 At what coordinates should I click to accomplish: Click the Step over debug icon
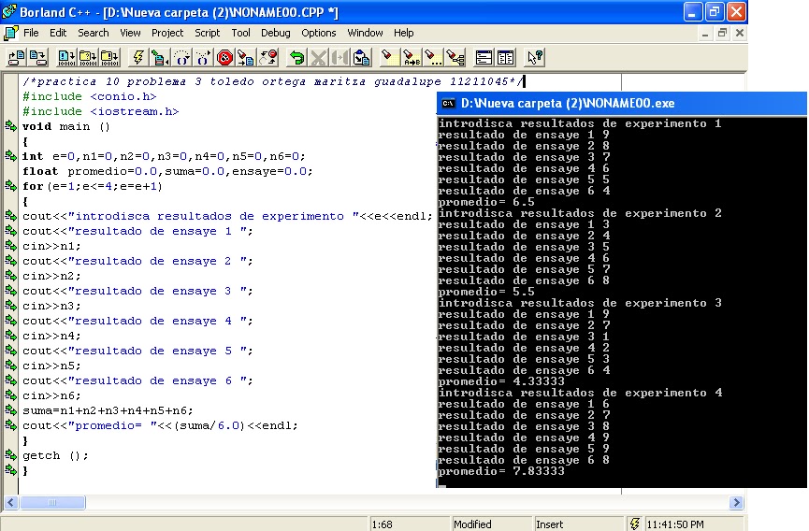(181, 58)
